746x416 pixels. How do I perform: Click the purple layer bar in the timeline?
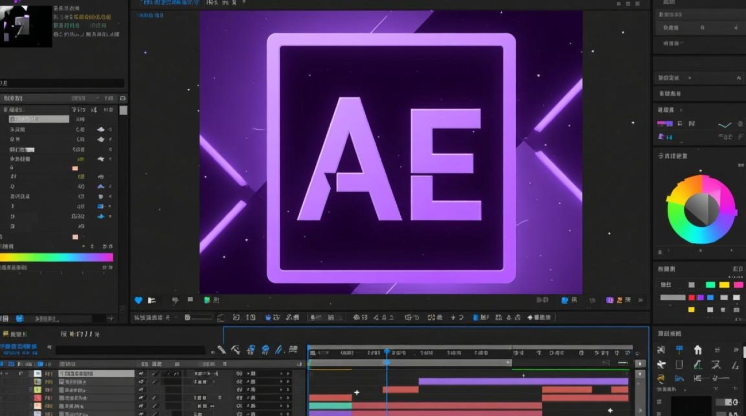click(x=523, y=381)
